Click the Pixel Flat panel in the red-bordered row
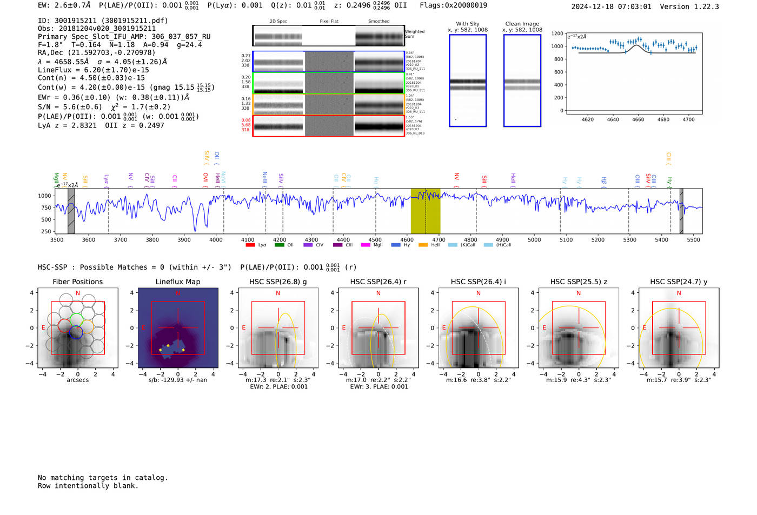This screenshot has height=515, width=757. 329,126
